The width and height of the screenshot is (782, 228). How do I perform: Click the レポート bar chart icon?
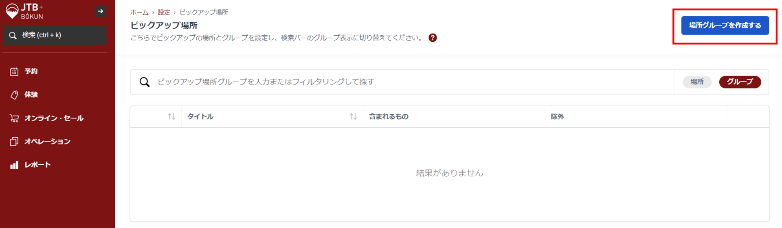[14, 165]
